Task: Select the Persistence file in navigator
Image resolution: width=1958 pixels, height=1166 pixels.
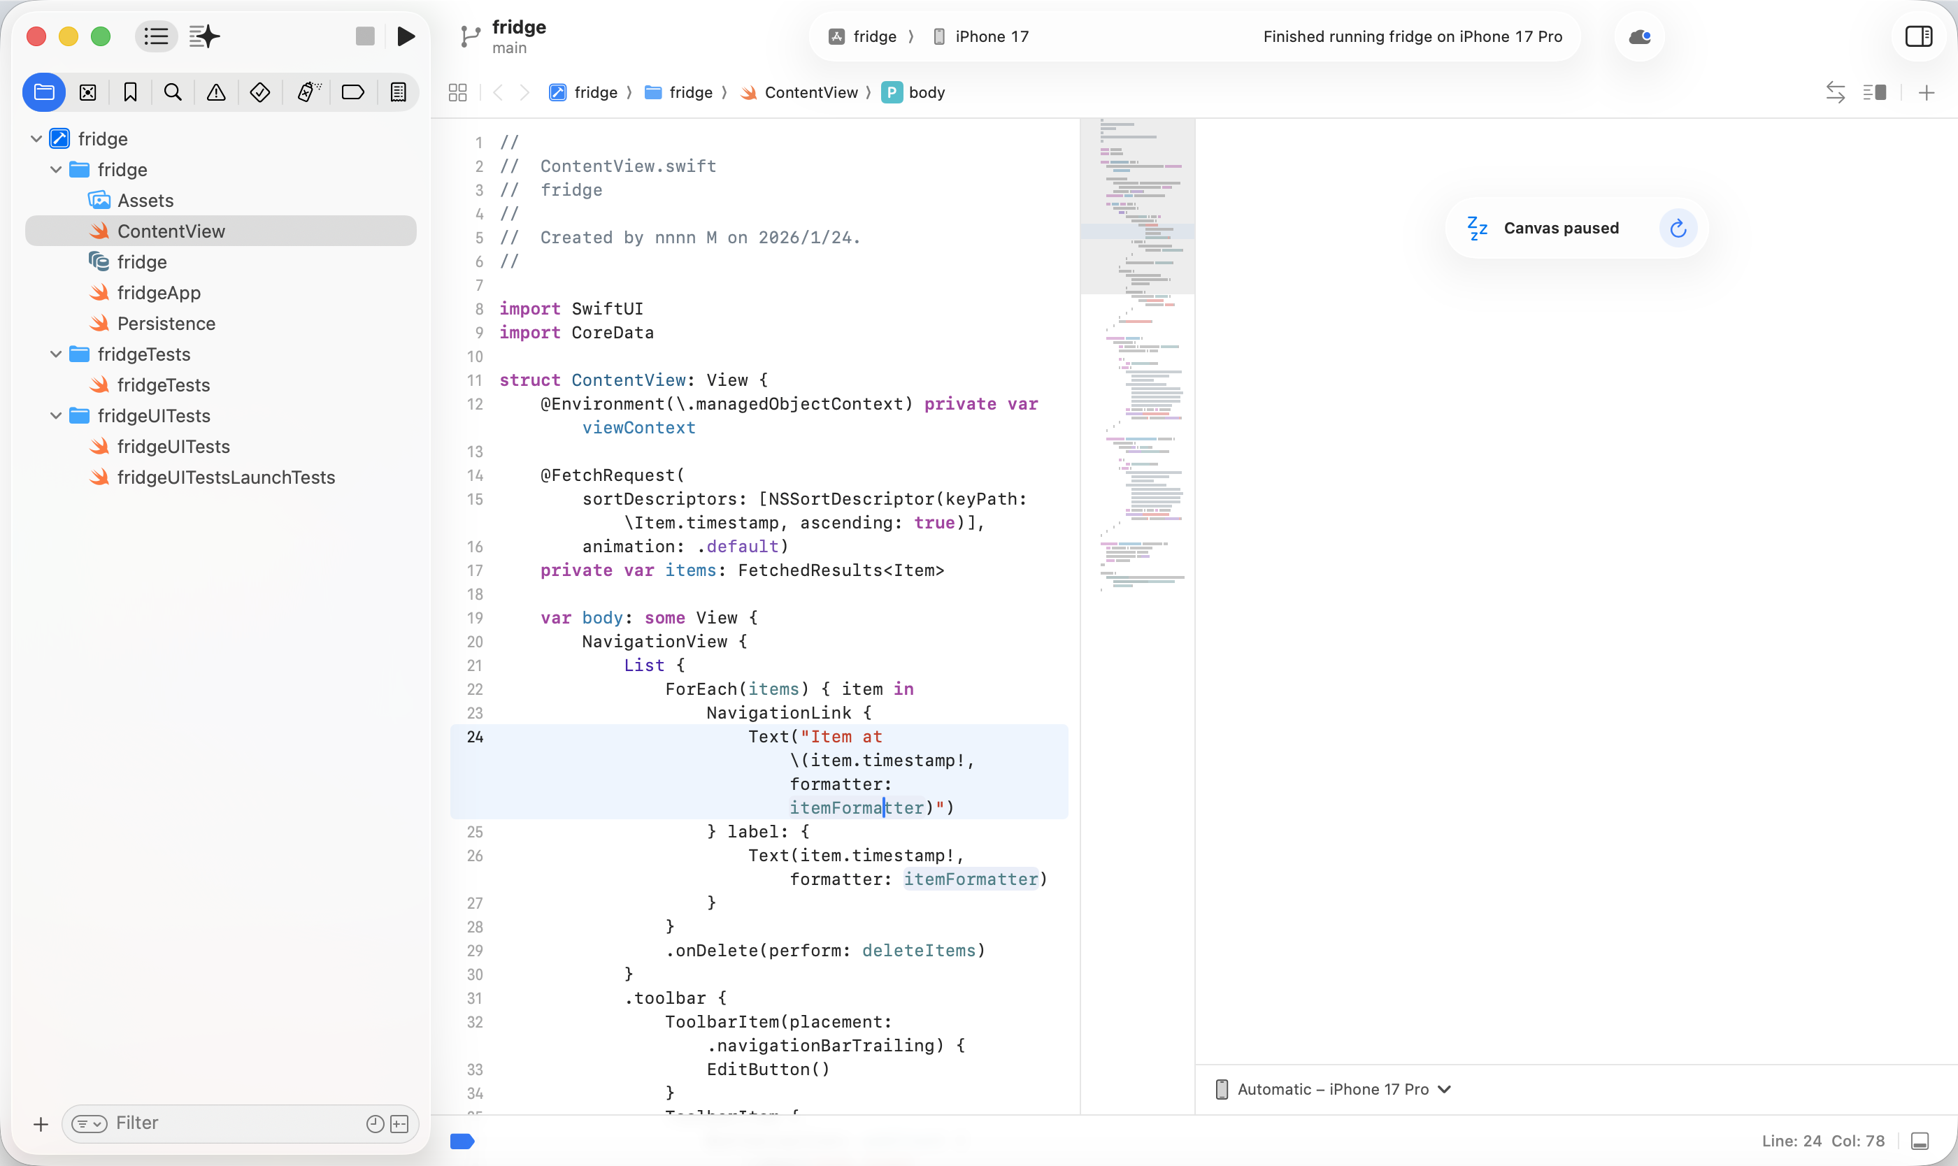Action: (x=166, y=324)
